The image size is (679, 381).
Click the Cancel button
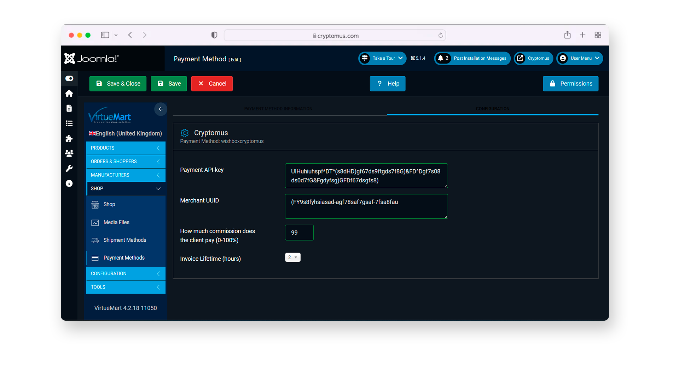click(212, 83)
